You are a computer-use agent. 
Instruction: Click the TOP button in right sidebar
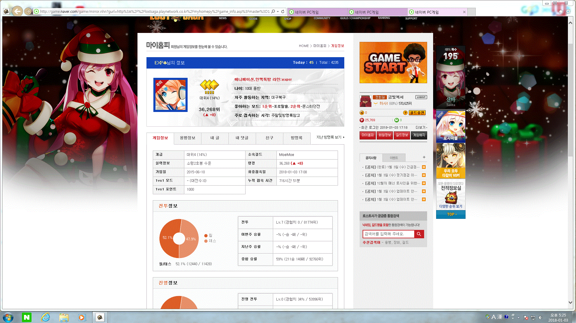(x=451, y=214)
